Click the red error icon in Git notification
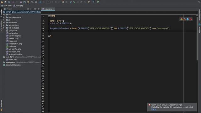The width and height of the screenshot is (201, 113). (x=149, y=105)
